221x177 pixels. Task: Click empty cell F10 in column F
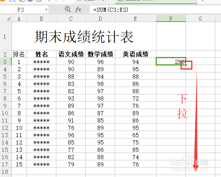[171, 113]
